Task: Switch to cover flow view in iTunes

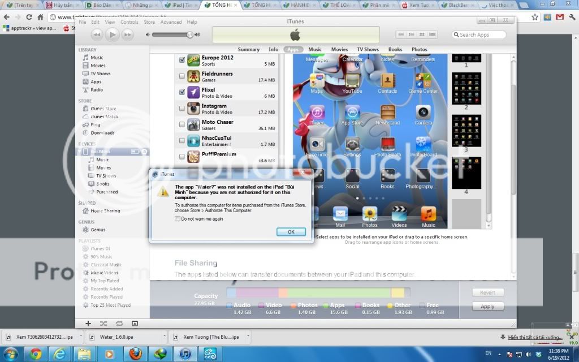Action: click(x=433, y=35)
